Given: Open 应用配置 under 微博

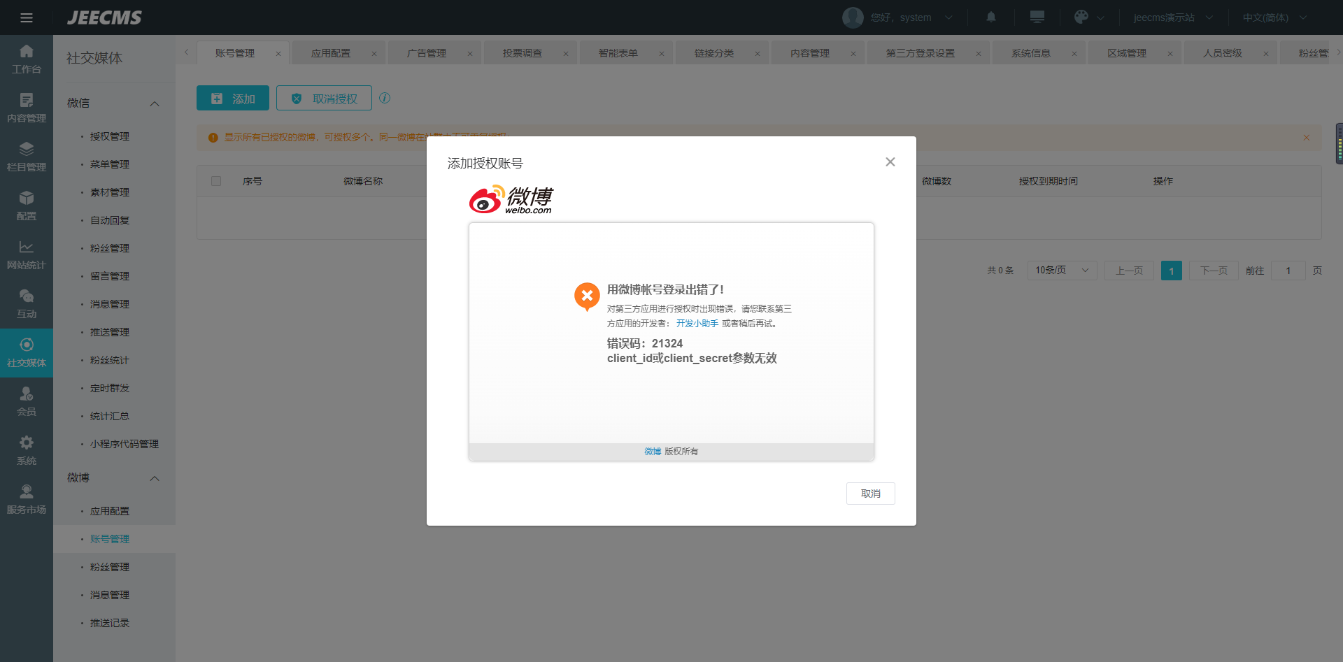Looking at the screenshot, I should click(110, 511).
